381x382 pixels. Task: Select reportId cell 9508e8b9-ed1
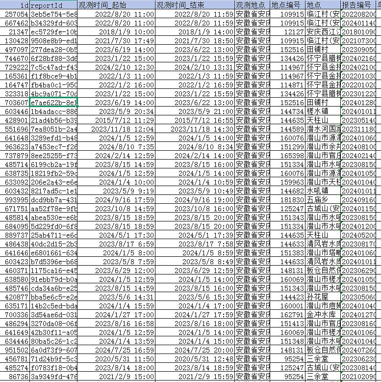[x=53, y=41]
